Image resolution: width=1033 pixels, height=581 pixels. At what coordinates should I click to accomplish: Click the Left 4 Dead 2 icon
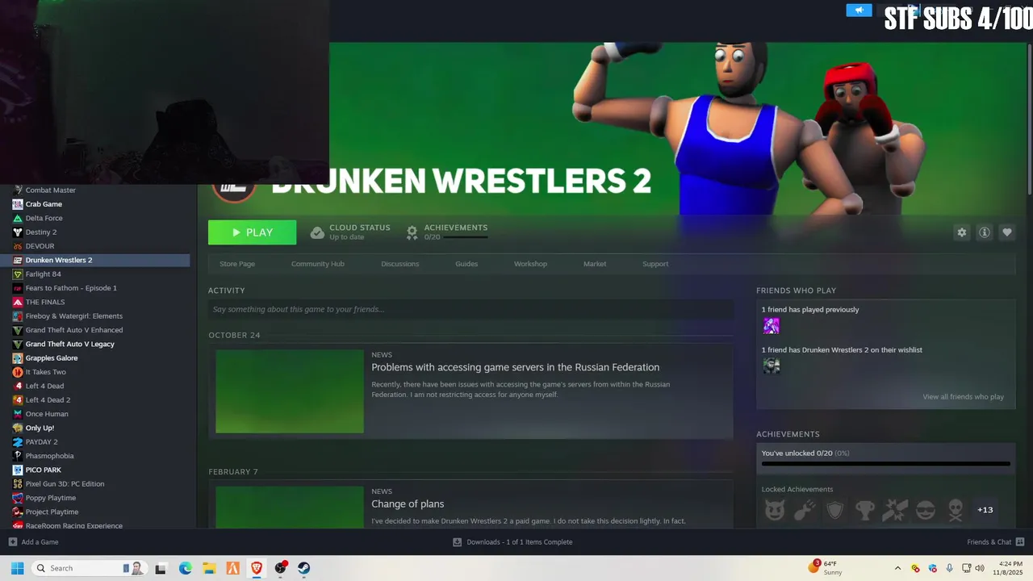tap(18, 400)
